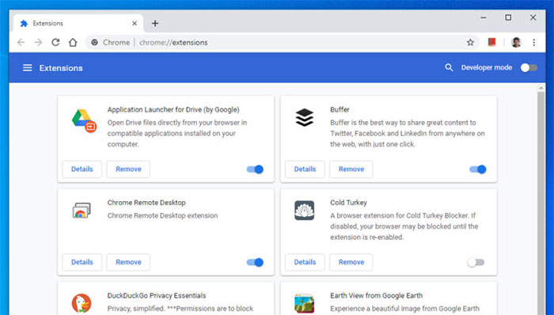The height and width of the screenshot is (315, 554).
Task: Click the "Chrome Remote Desktop" title
Action: [146, 203]
